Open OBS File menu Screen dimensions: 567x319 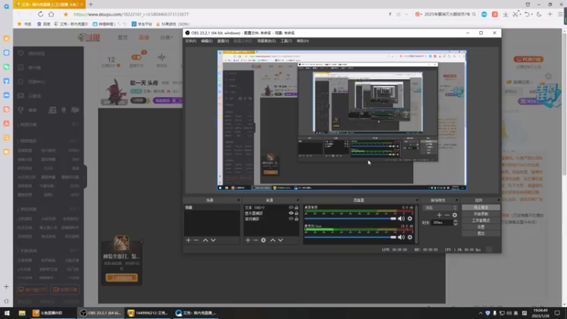(191, 41)
